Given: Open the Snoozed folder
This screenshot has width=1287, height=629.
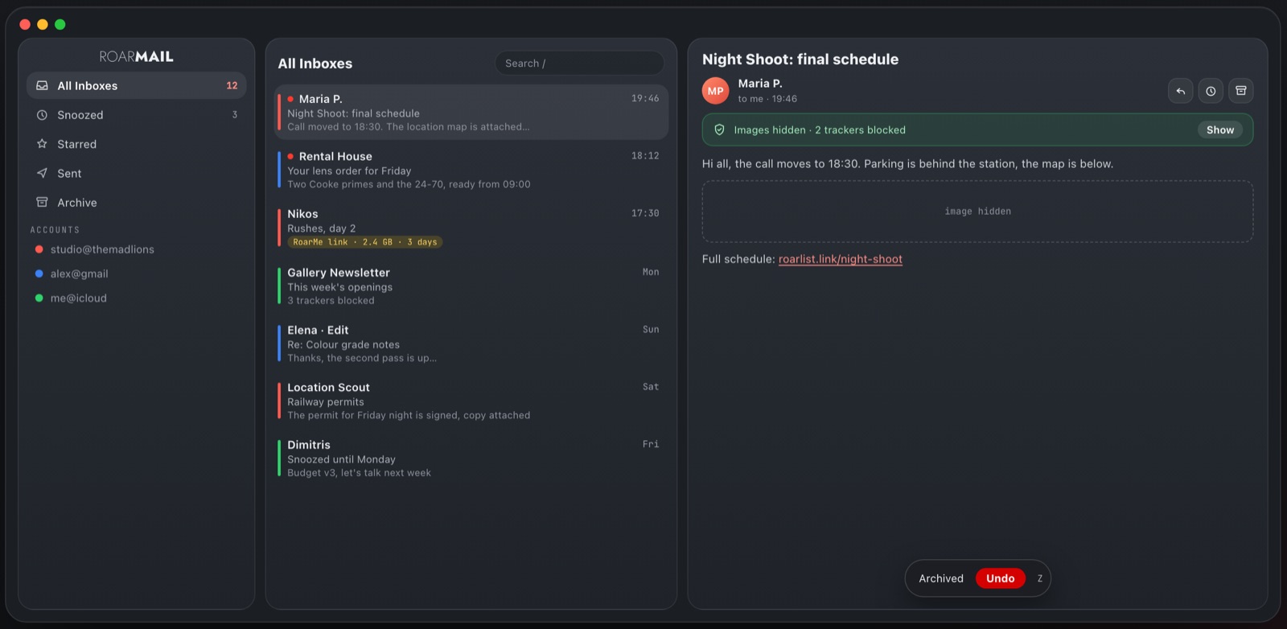Looking at the screenshot, I should click(137, 115).
